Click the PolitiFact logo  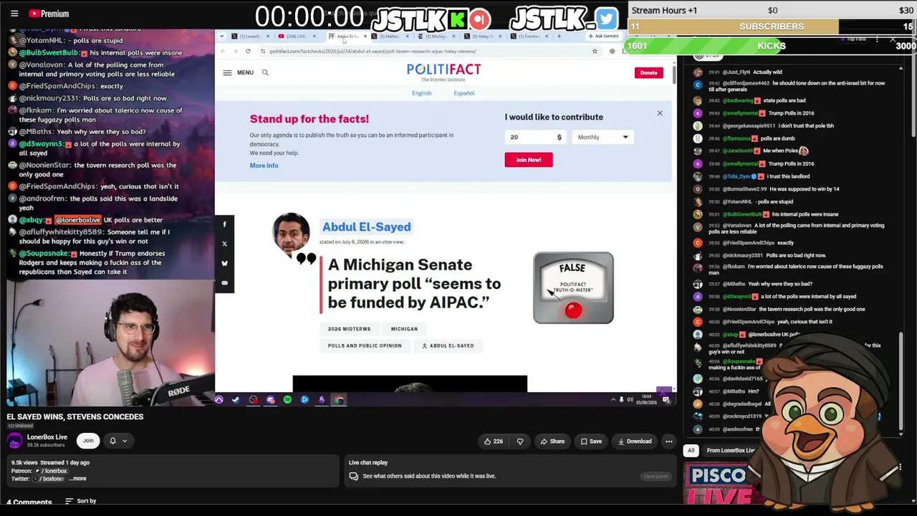[x=443, y=72]
